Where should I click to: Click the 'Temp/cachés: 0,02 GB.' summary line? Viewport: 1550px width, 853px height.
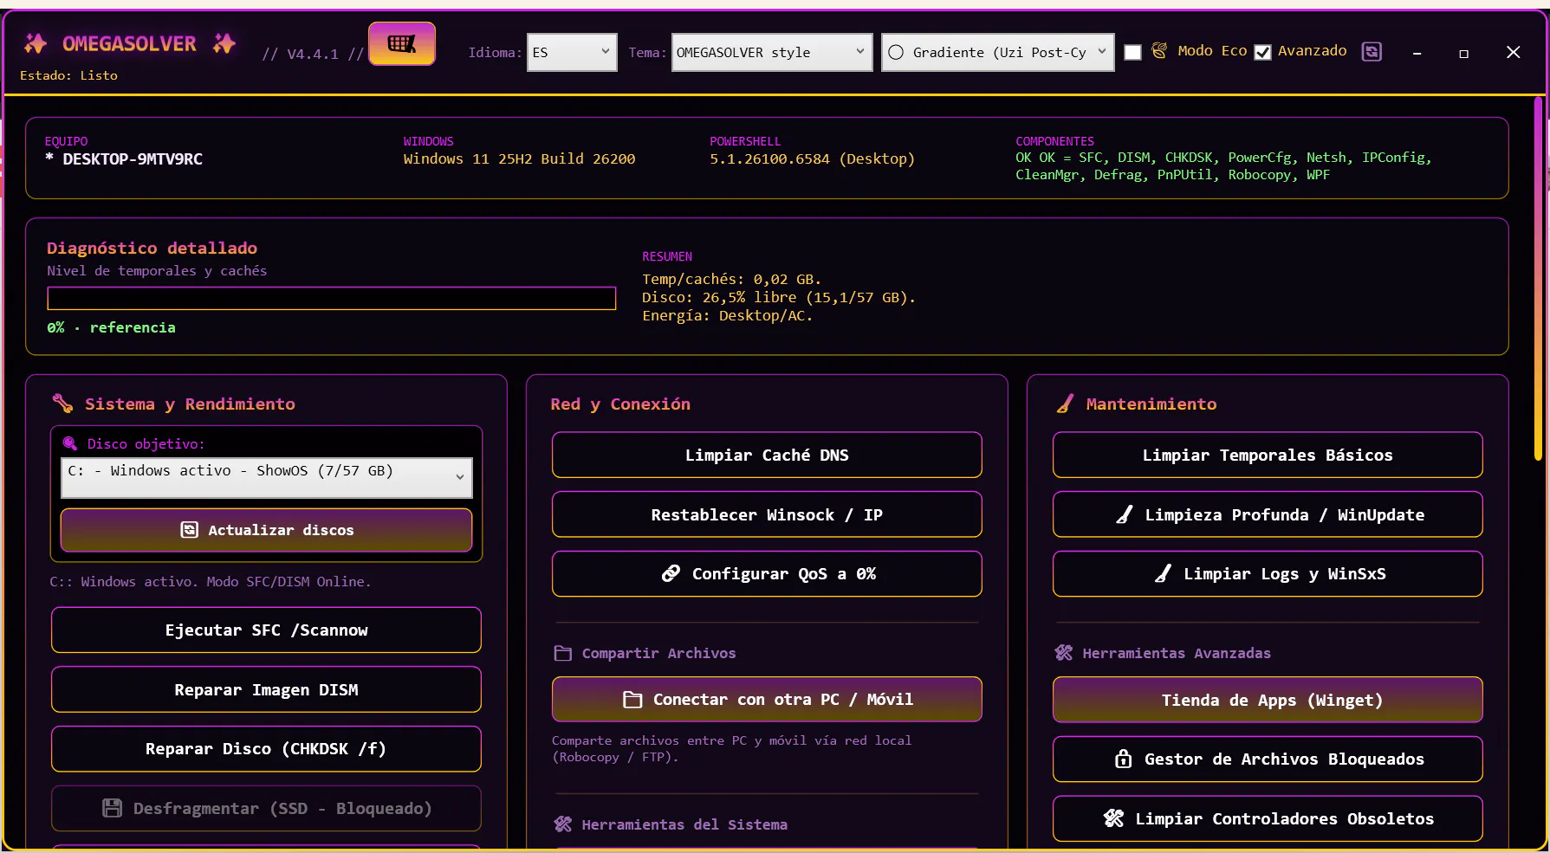point(731,280)
